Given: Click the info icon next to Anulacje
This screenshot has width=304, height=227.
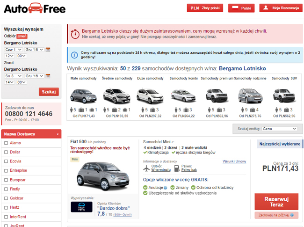Looking at the screenshot, I should click(166, 188).
